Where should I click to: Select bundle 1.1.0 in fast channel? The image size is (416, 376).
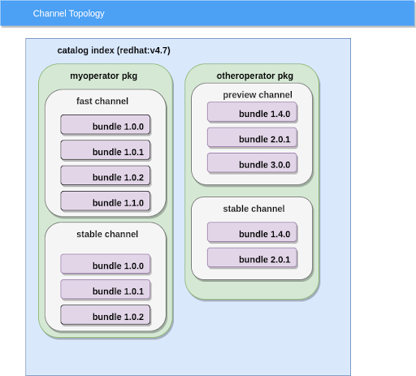pyautogui.click(x=106, y=201)
